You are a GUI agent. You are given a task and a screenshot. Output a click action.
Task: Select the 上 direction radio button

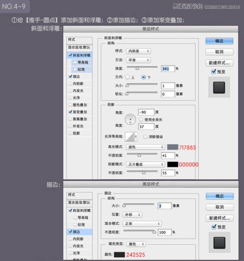tap(127, 77)
